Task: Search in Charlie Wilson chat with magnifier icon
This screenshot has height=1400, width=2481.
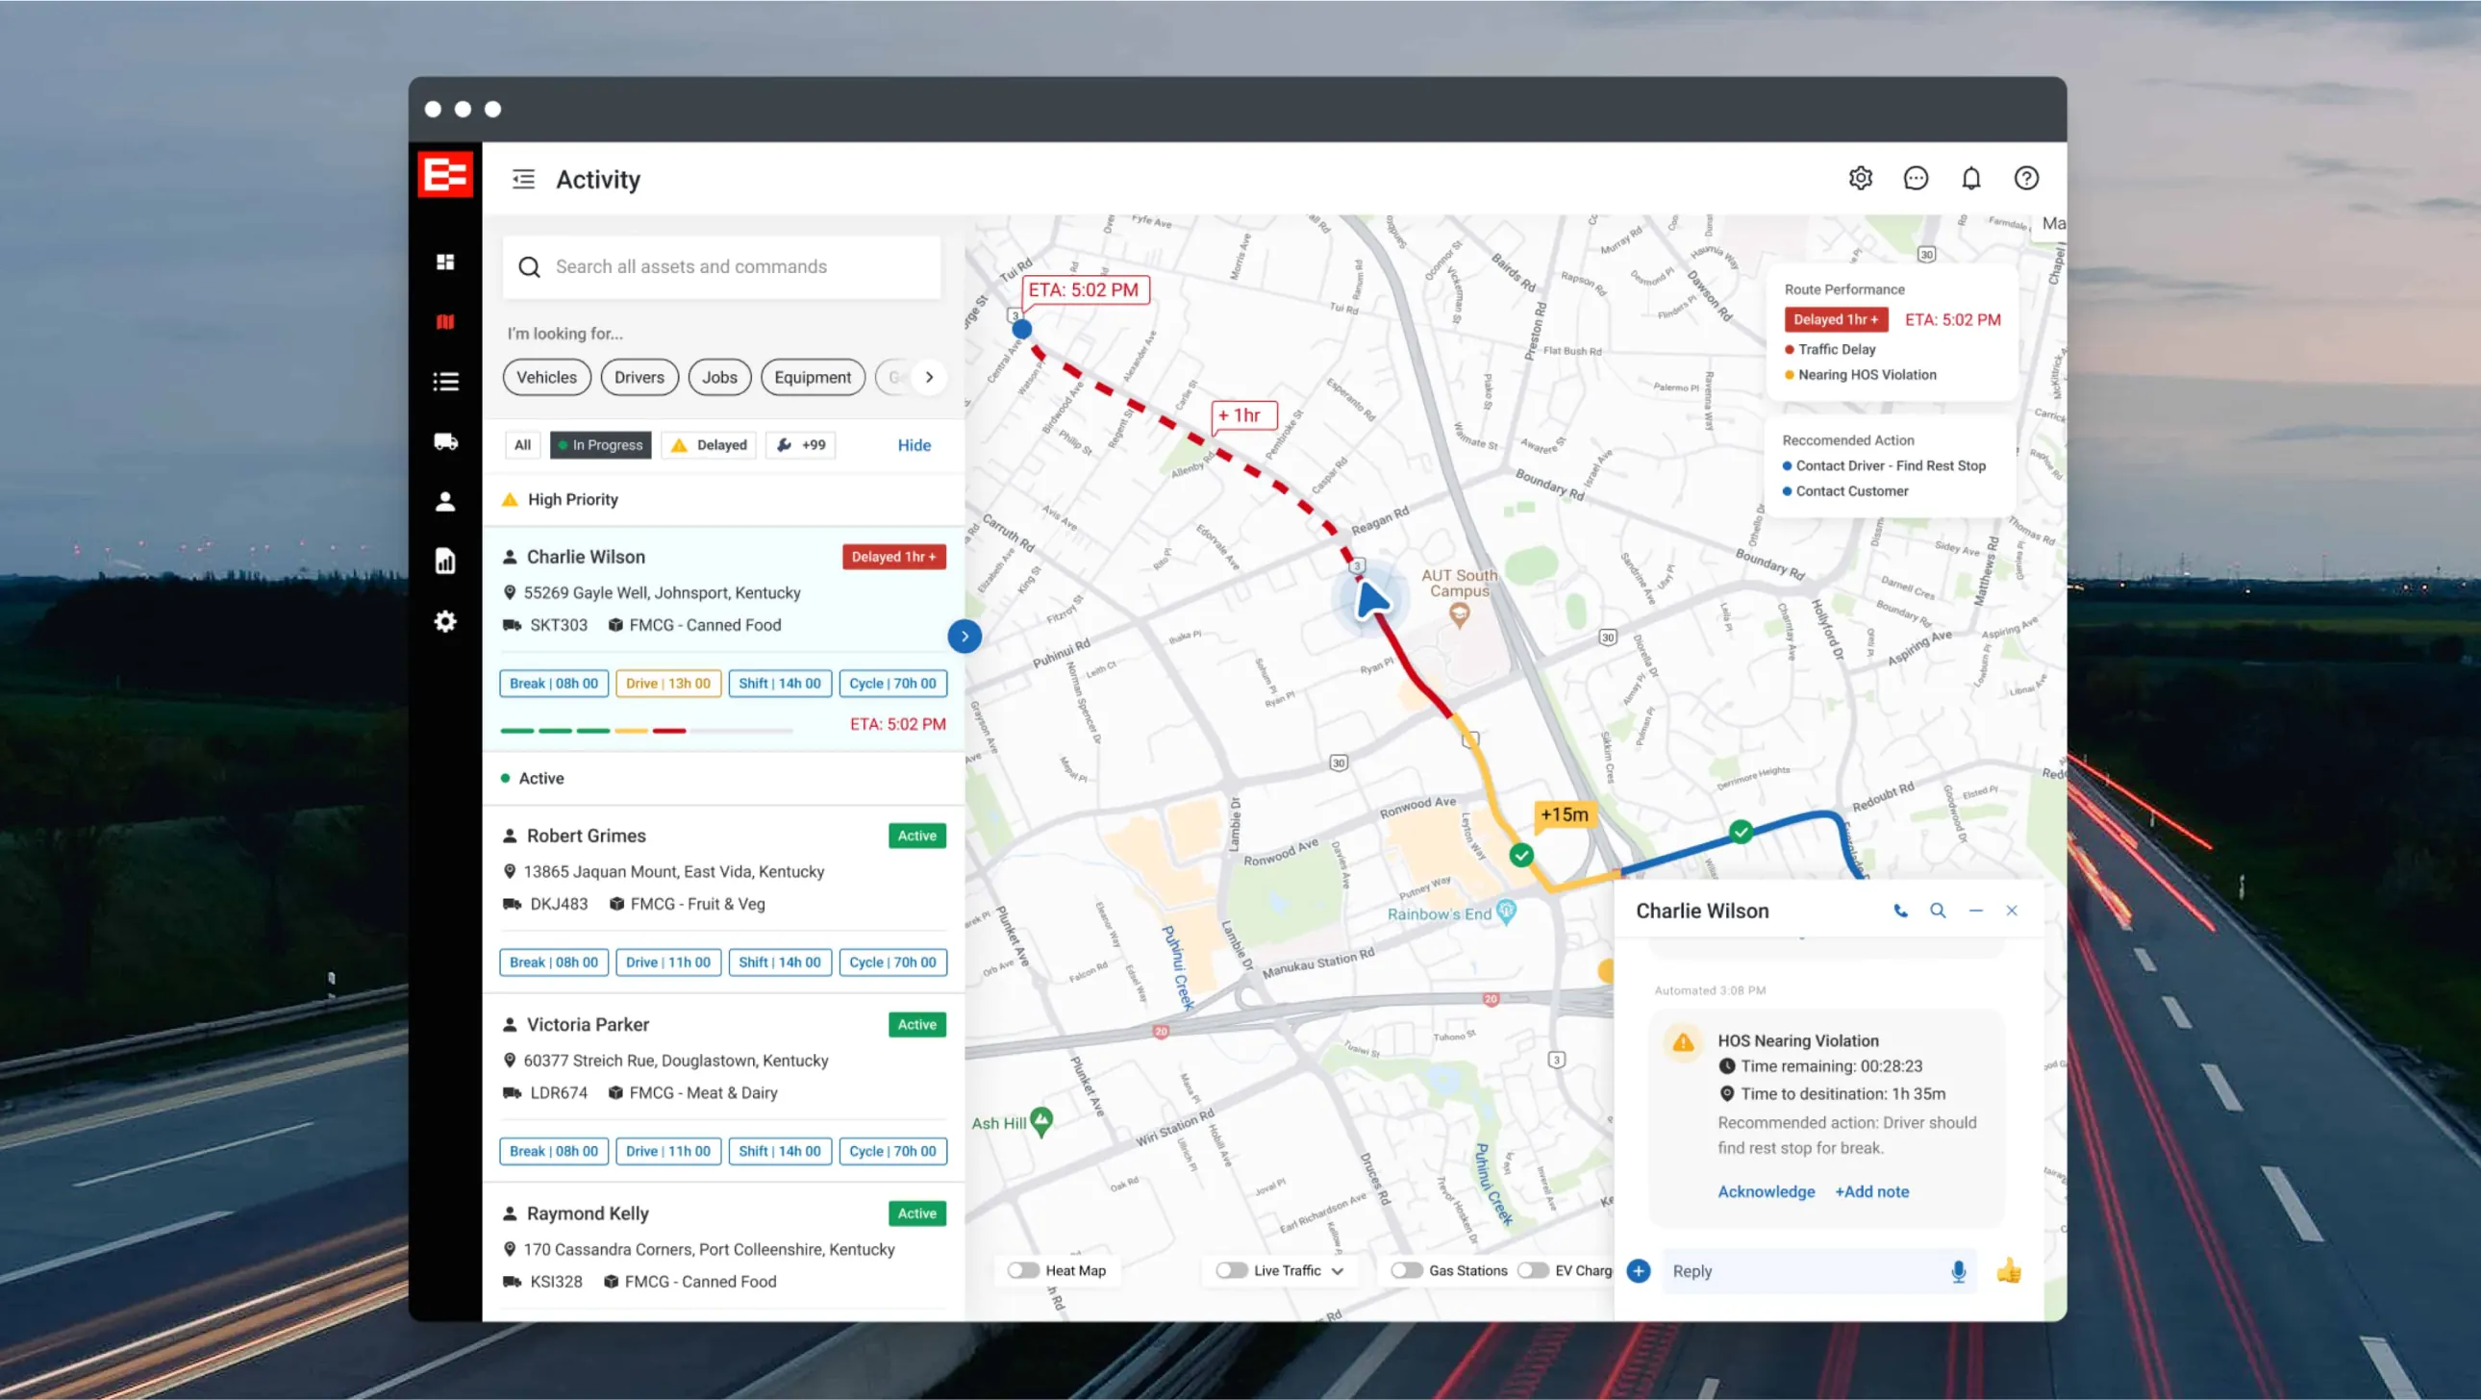Action: coord(1938,911)
